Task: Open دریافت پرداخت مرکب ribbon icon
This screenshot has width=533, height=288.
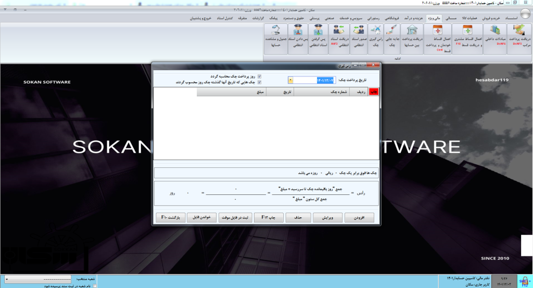Action: [x=519, y=38]
